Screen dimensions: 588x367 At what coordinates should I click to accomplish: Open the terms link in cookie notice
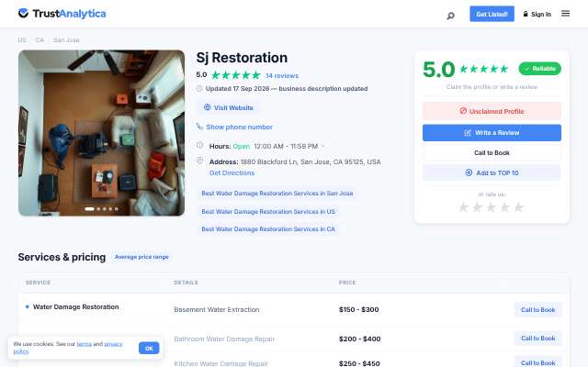[84, 344]
